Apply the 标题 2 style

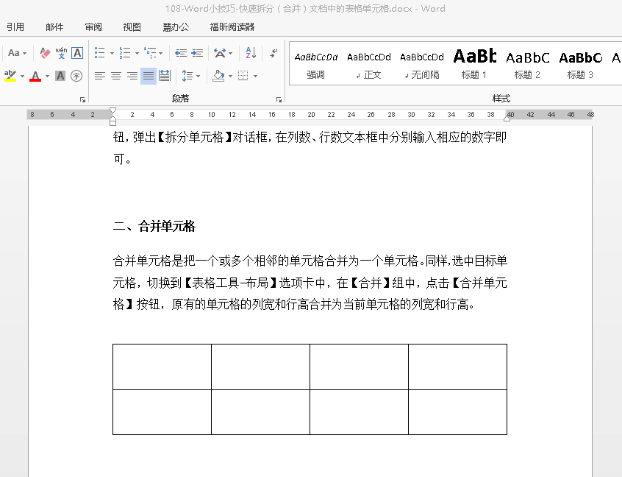[x=528, y=64]
